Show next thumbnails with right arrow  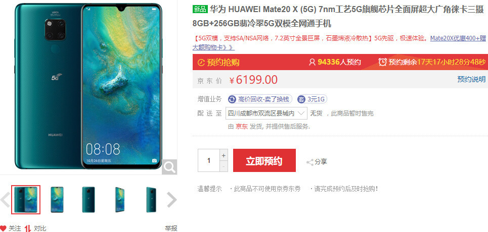coord(172,200)
